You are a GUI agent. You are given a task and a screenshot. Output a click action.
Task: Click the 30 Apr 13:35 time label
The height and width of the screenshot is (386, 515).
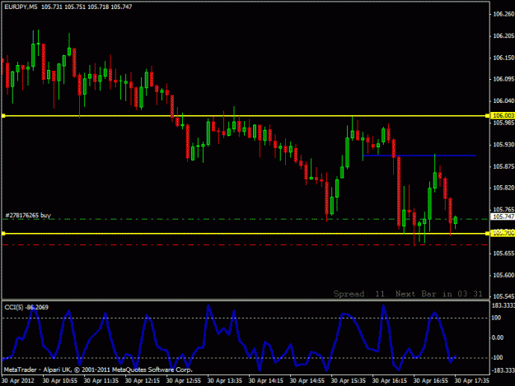click(x=225, y=381)
